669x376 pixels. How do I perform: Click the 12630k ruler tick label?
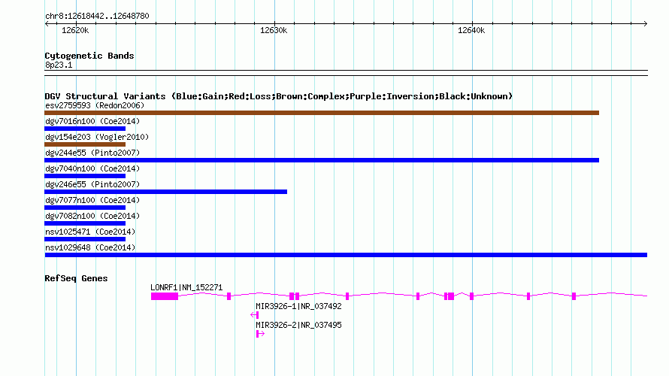pos(274,30)
